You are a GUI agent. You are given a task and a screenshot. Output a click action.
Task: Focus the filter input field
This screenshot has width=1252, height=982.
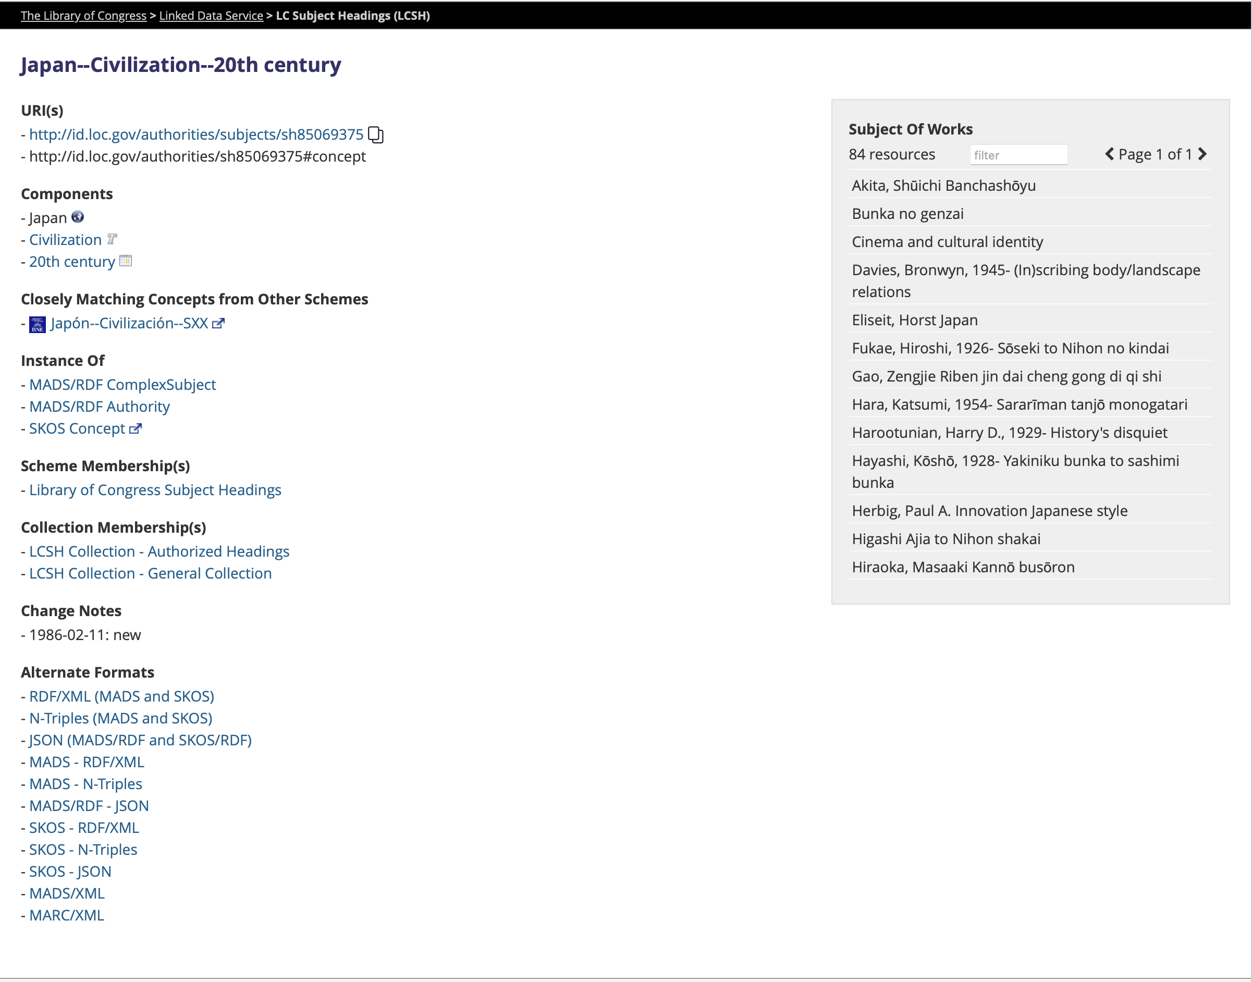pos(1018,155)
